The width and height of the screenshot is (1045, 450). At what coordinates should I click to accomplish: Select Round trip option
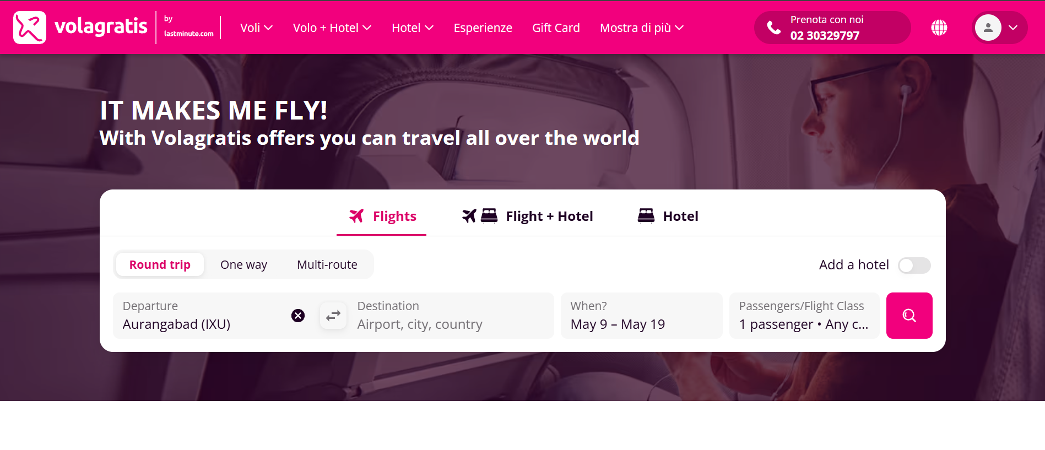coord(160,264)
